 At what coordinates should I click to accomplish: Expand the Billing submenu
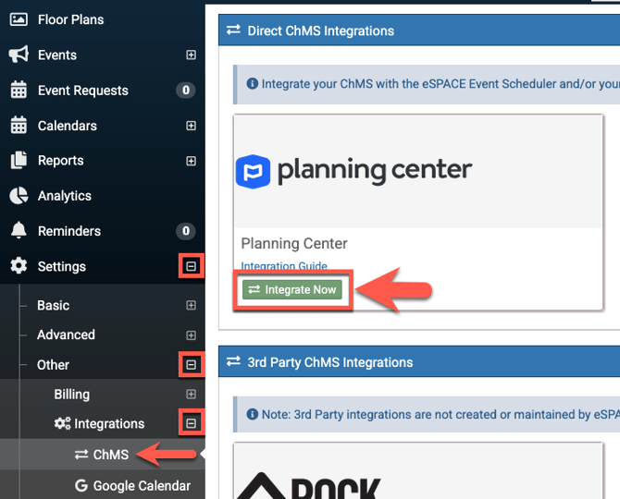[x=191, y=395]
